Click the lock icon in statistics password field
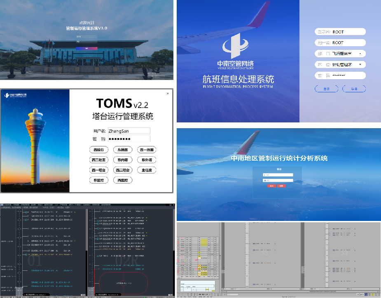Viewport: 381px width, 298px height. 264,181
